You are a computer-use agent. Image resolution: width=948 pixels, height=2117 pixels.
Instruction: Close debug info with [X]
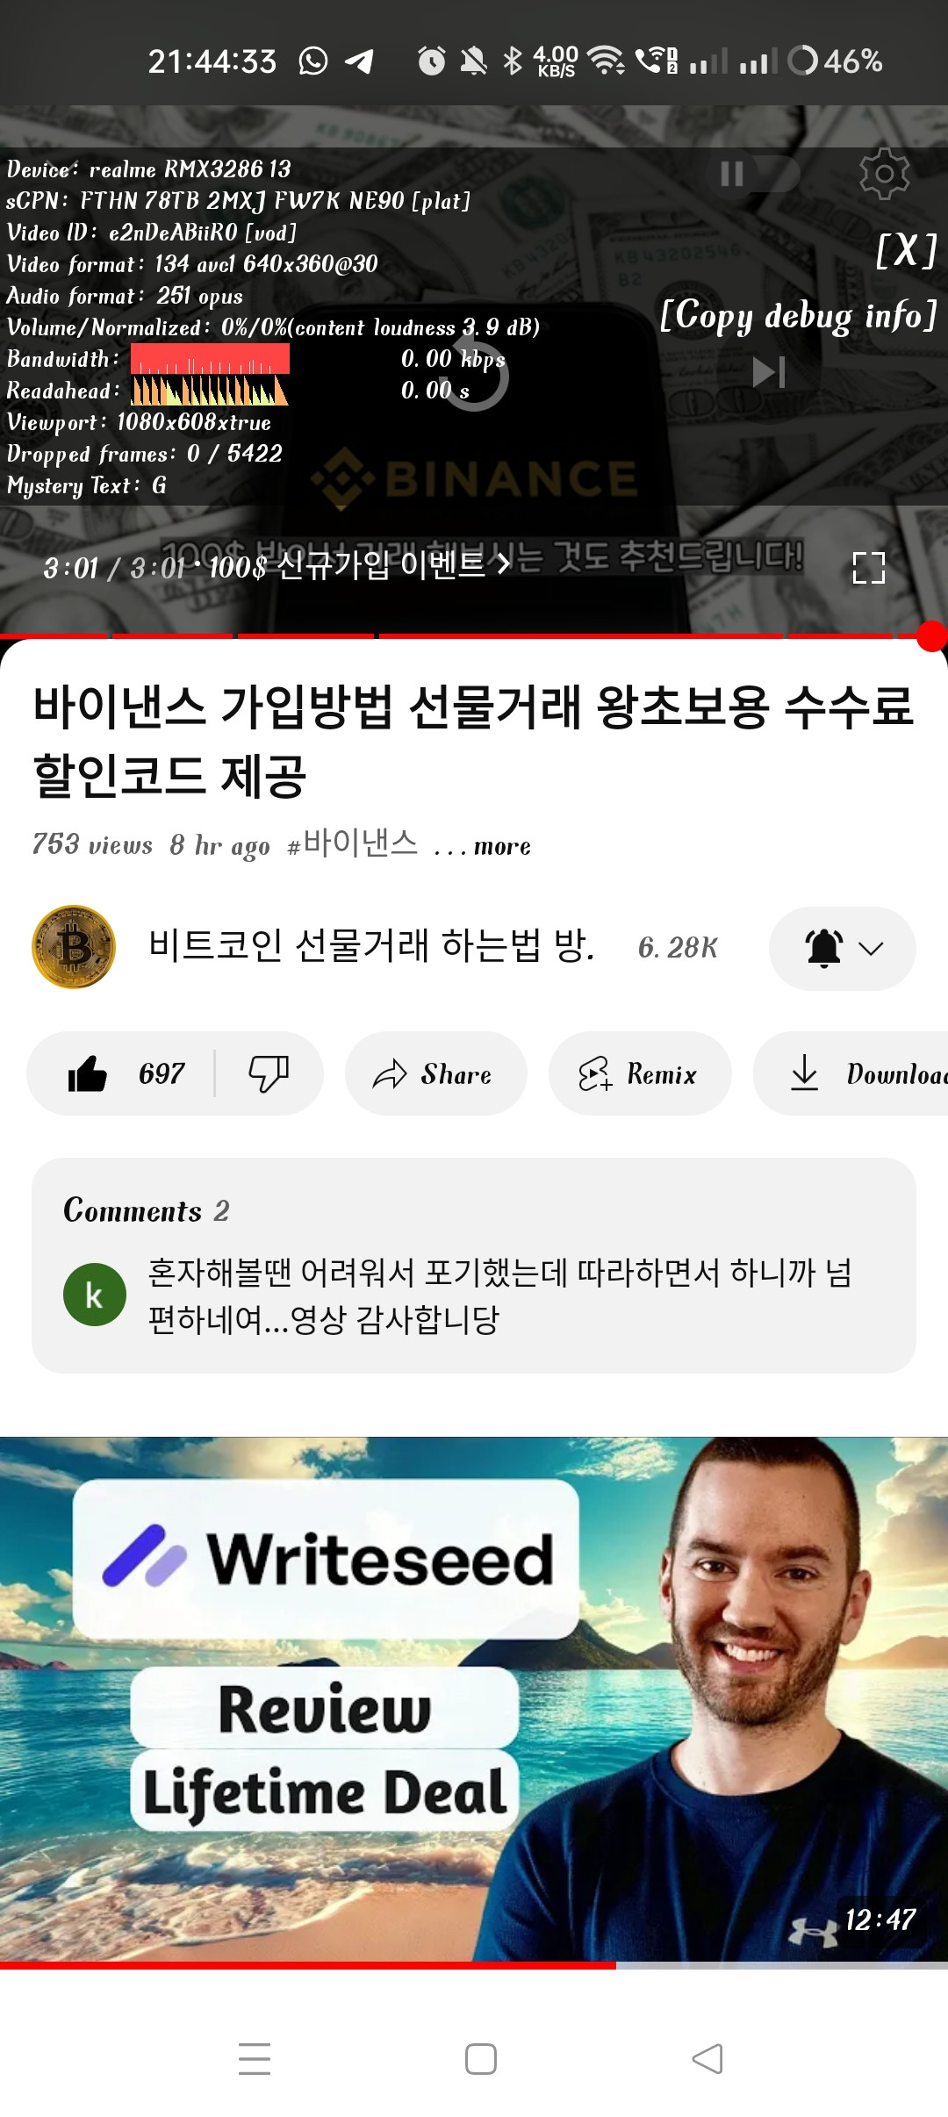click(x=906, y=251)
